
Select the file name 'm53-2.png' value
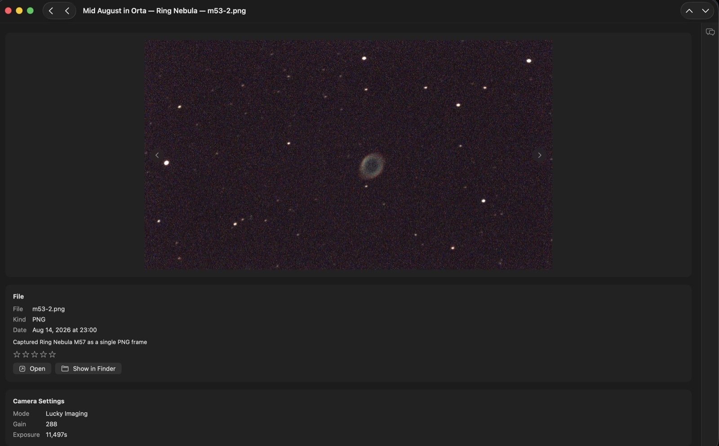click(49, 309)
